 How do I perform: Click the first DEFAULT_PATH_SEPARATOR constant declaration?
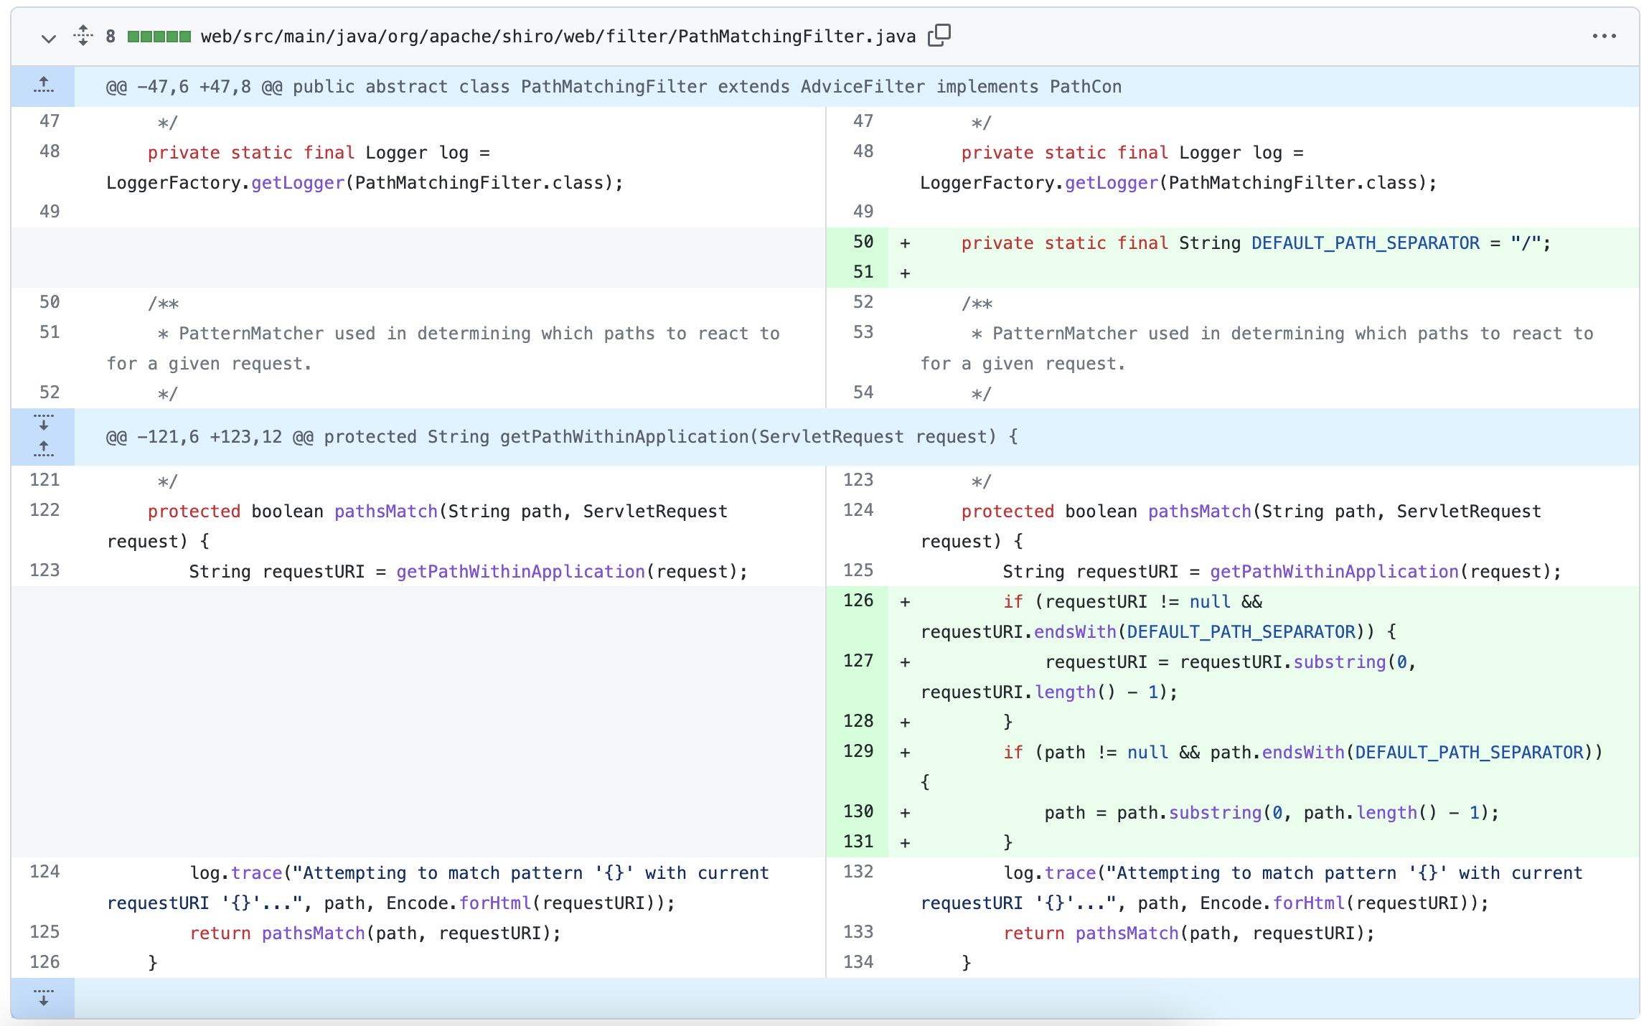pyautogui.click(x=1365, y=243)
